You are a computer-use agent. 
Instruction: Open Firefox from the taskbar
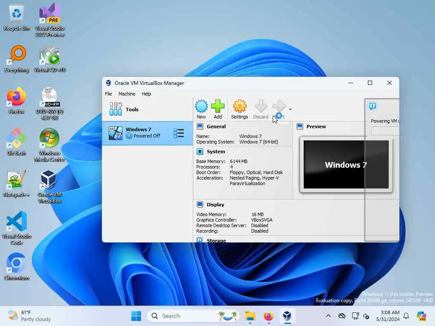pos(268,316)
